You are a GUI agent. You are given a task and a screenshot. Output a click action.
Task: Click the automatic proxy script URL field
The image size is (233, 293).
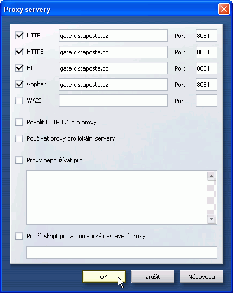click(121, 253)
